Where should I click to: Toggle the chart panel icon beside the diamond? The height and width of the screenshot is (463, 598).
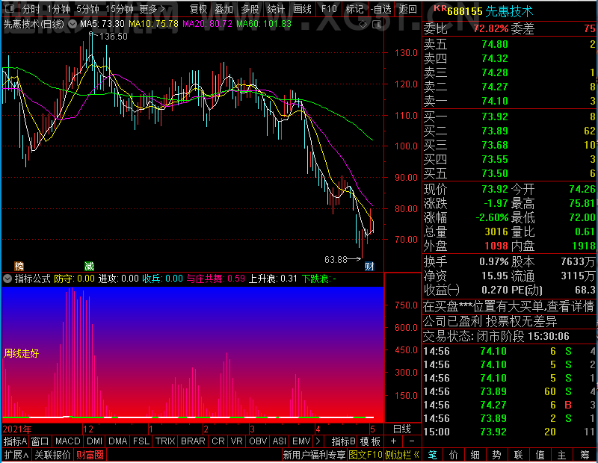377,25
